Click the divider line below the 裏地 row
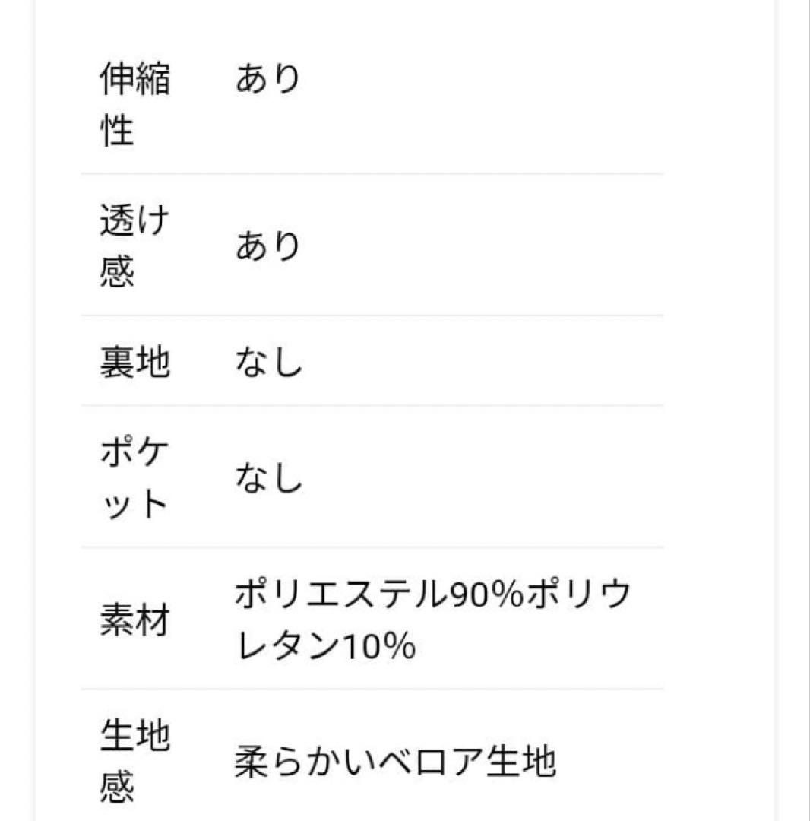 [x=372, y=406]
